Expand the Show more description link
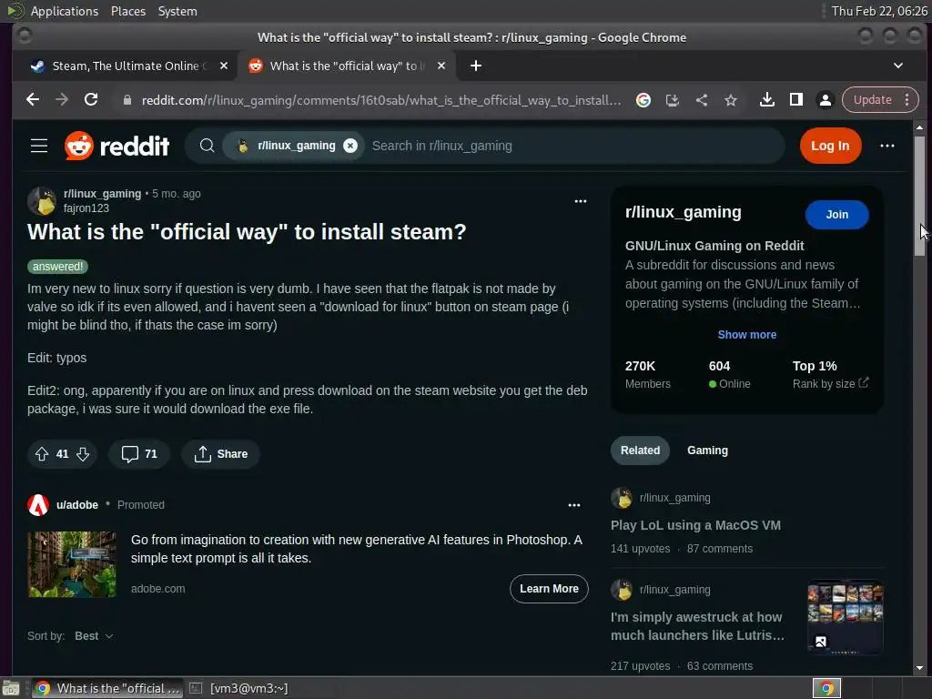 pos(746,335)
